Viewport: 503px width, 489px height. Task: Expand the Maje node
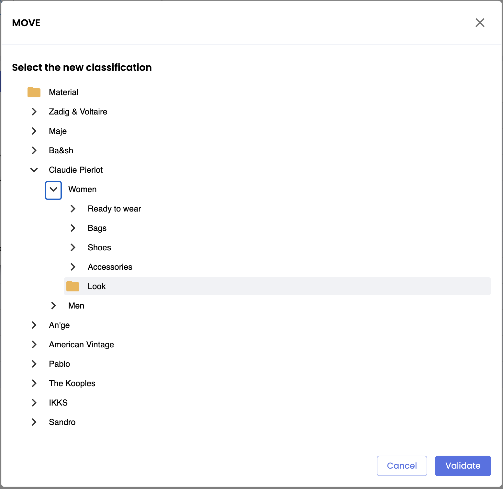(x=34, y=131)
